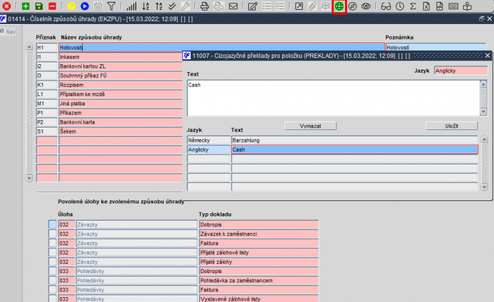The image size is (494, 302).
Task: Open the calendar toolbar icon
Action: pyautogui.click(x=98, y=6)
